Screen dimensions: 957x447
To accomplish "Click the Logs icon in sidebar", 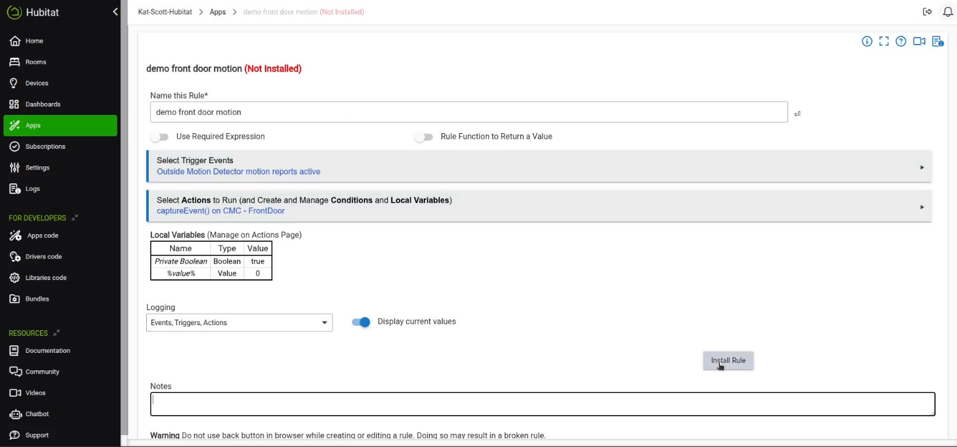I will click(14, 189).
